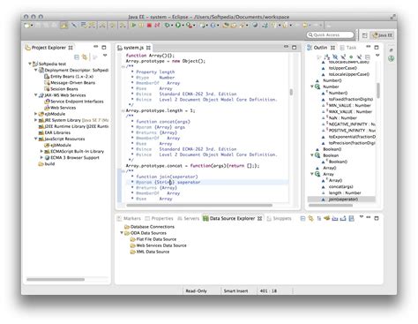The height and width of the screenshot is (324, 418).
Task: Minimize the Project Explorer panel
Action: (96, 47)
